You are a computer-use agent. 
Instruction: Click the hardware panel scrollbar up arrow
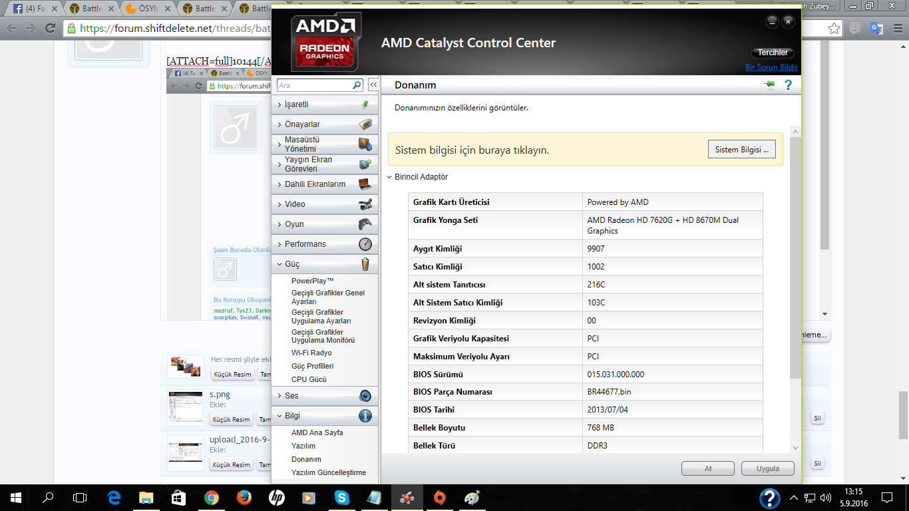(795, 132)
